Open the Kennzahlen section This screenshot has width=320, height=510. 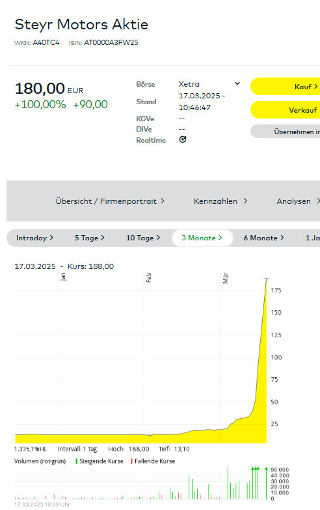point(220,201)
